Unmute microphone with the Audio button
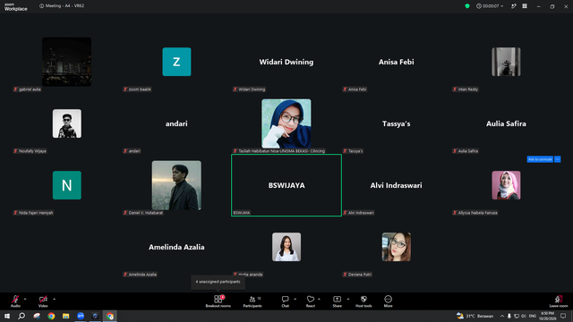The width and height of the screenshot is (573, 322). [x=15, y=301]
